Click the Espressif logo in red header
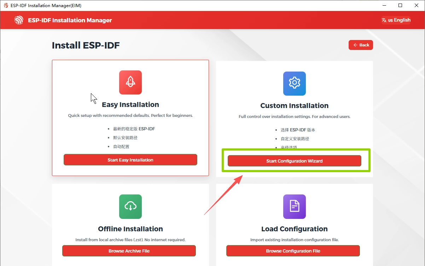This screenshot has width=425, height=266. tap(19, 20)
